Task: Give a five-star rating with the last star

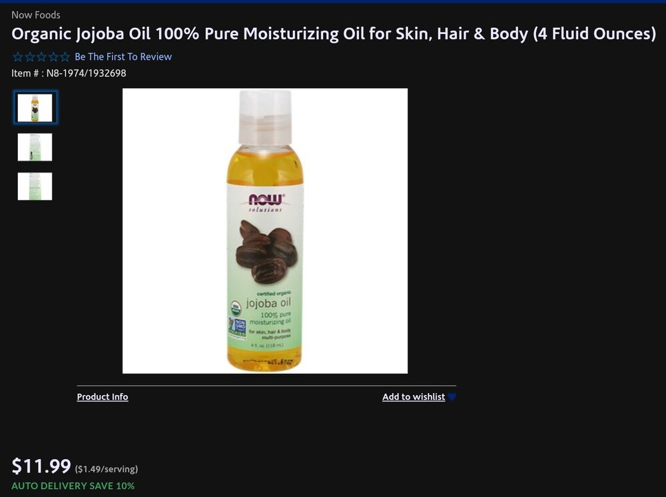Action: coord(65,57)
